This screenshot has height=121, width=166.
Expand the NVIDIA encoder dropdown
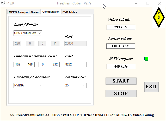(x=28, y=85)
